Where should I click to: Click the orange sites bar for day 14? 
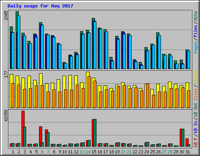pos(89,92)
